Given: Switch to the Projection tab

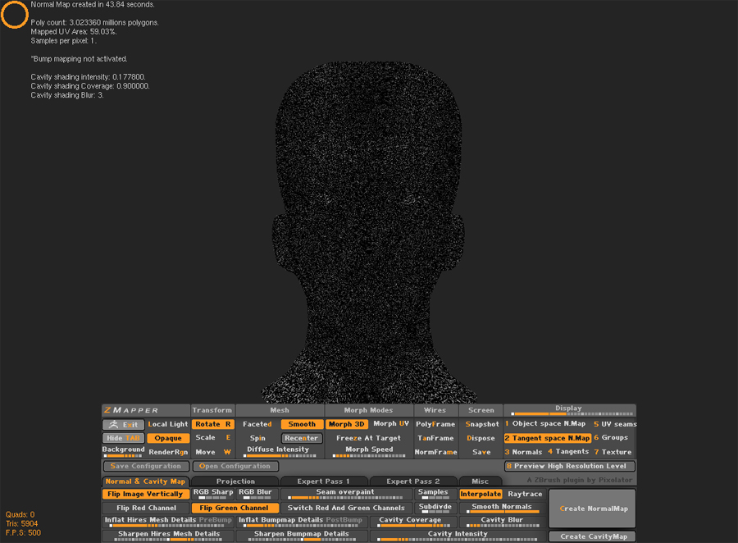Looking at the screenshot, I should coord(236,481).
